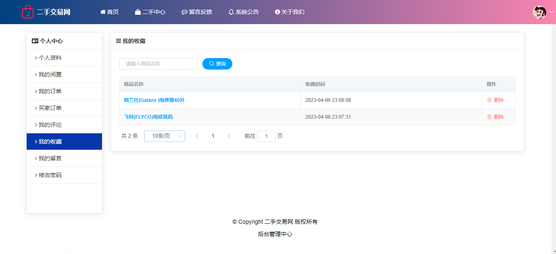Delete the Galanz oven favorite
The width and height of the screenshot is (556, 254).
pyautogui.click(x=495, y=100)
